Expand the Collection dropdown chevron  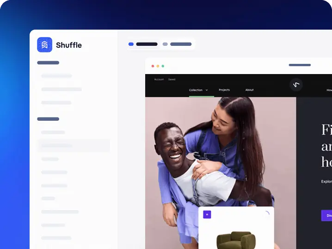(207, 90)
